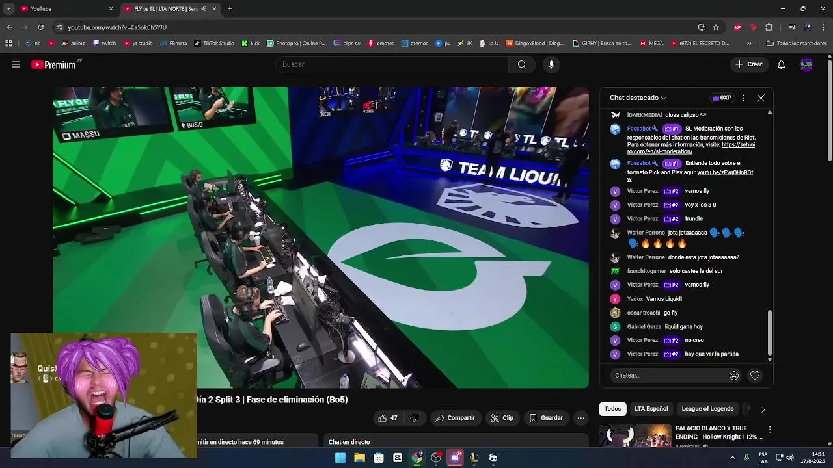This screenshot has width=833, height=468.
Task: Open the youtu.be link in Fossabot message
Action: (x=690, y=175)
